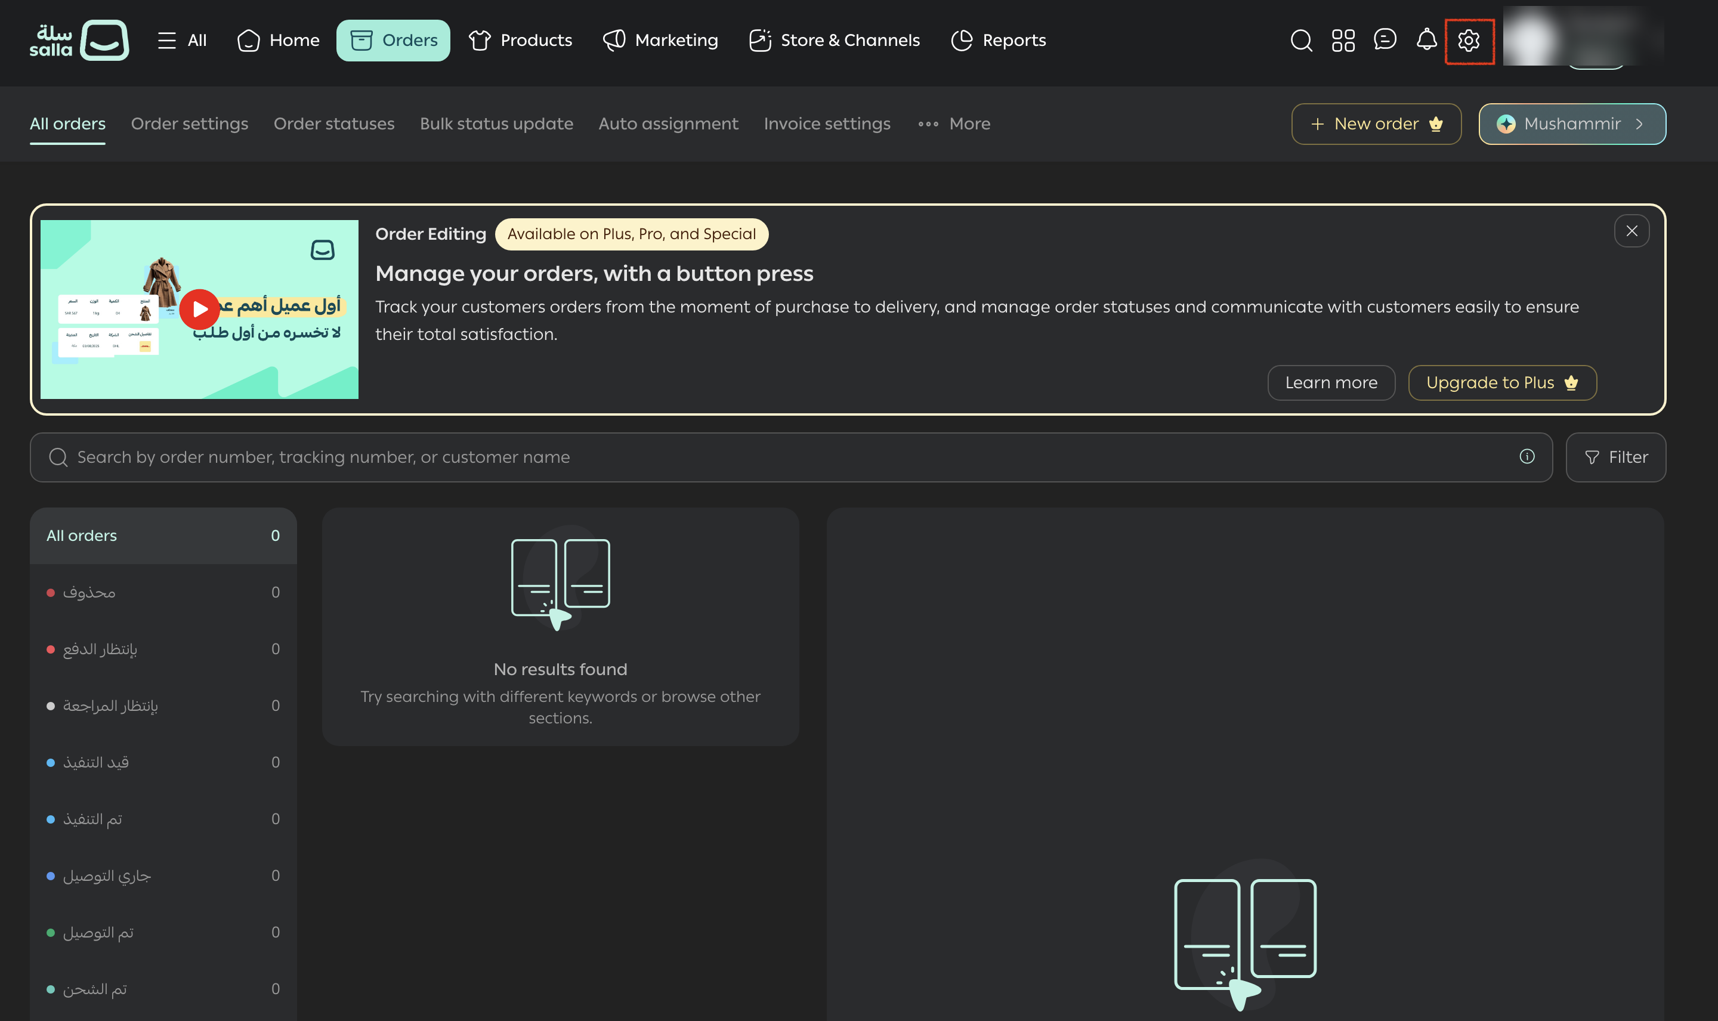
Task: Close the Order Editing banner
Action: (1632, 231)
